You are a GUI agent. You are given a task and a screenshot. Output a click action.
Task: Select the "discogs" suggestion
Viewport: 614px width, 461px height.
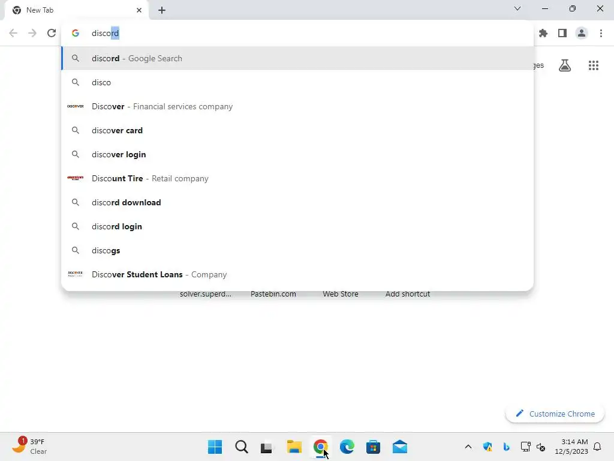coord(297,250)
